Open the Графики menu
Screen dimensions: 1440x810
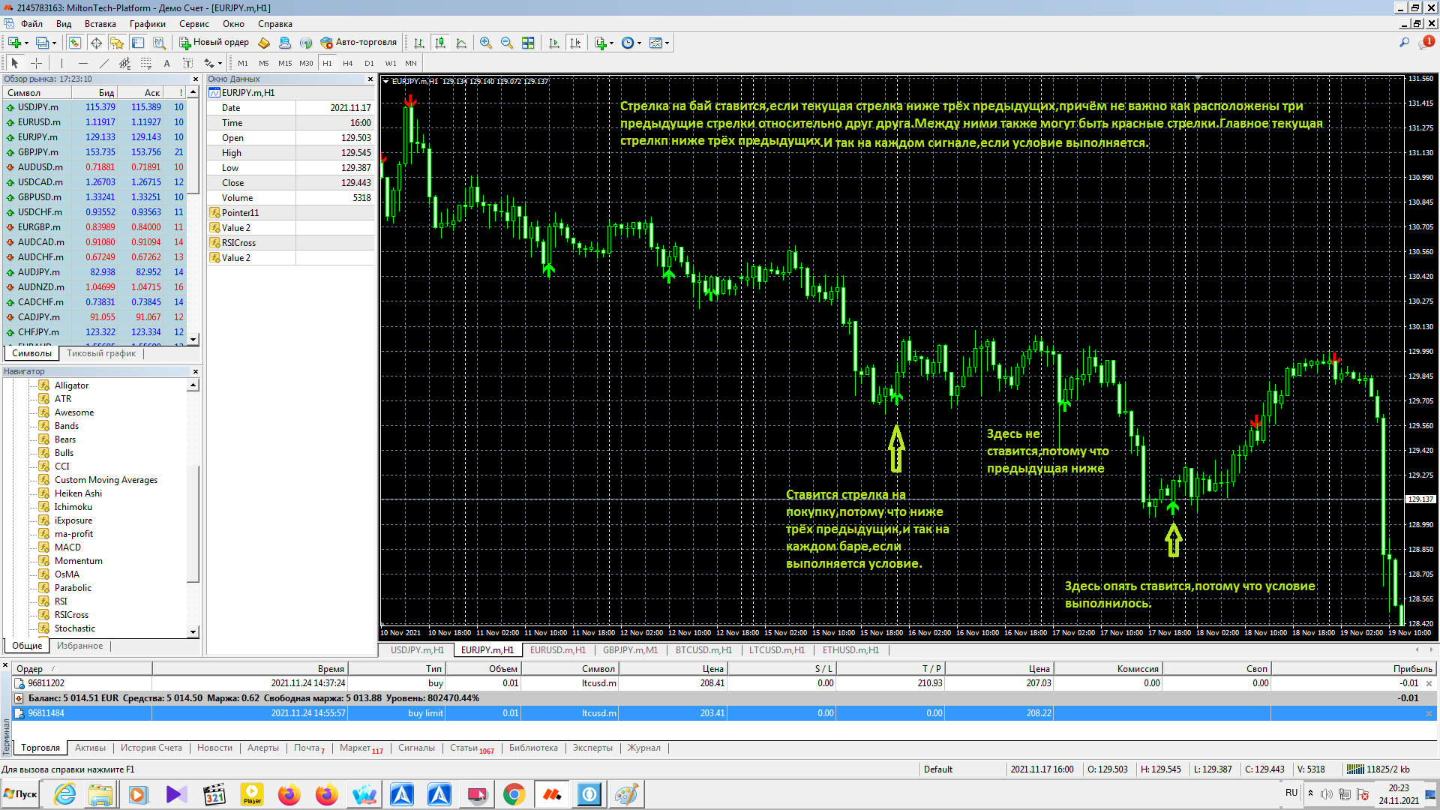147,24
